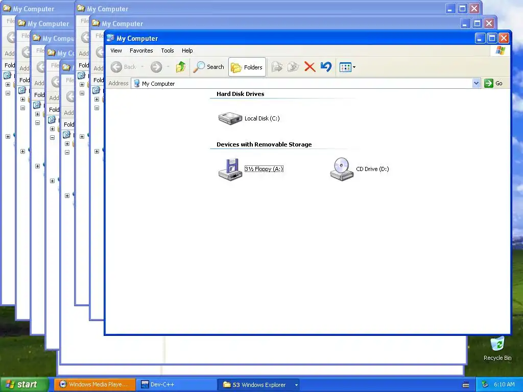The height and width of the screenshot is (392, 523).
Task: Click the CD Drive (D:) label
Action: pyautogui.click(x=372, y=169)
